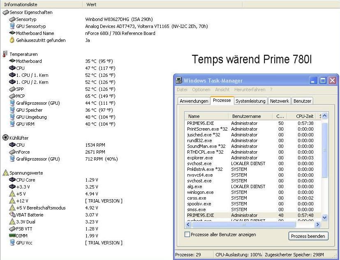Sort processes by Name column header
The image size is (340, 260).
[x=207, y=116]
